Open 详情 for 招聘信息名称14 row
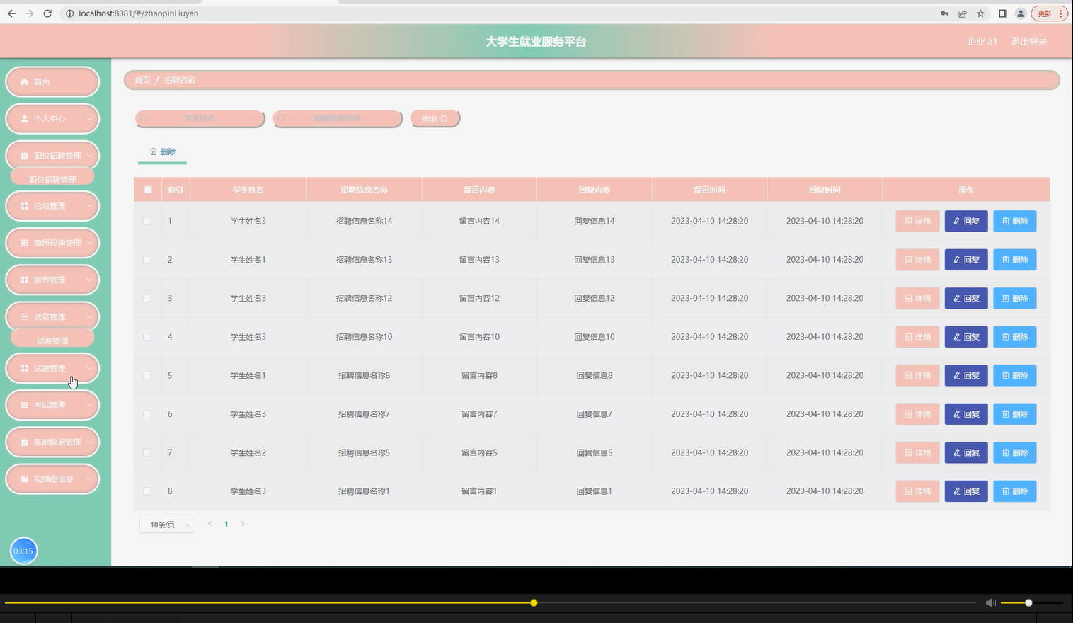The image size is (1073, 623). coord(917,221)
